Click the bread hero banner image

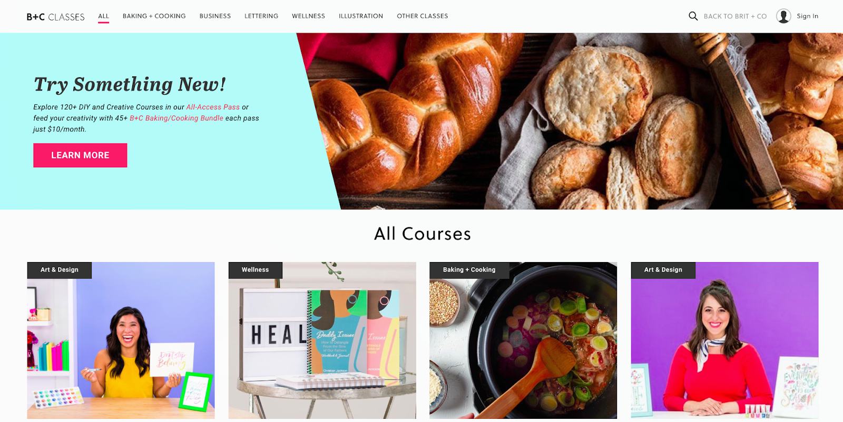click(574, 121)
